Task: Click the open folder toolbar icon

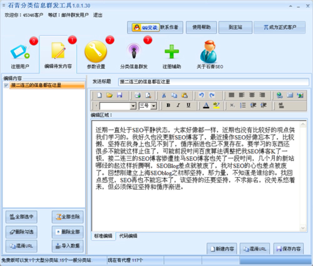Action: point(109,95)
